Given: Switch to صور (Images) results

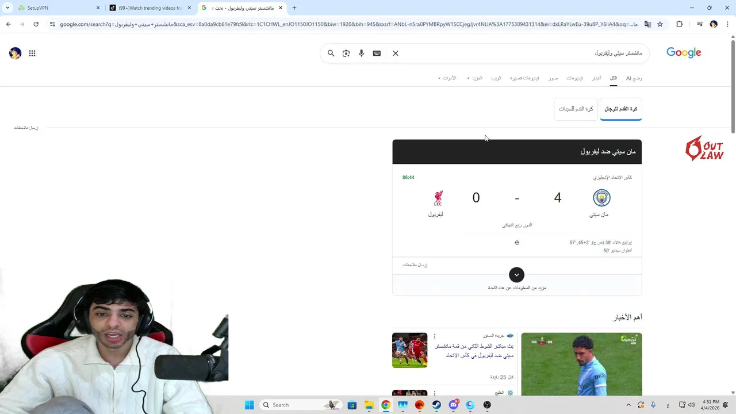Looking at the screenshot, I should [x=553, y=78].
